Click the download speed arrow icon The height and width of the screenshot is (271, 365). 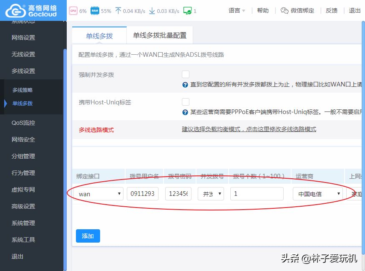click(x=152, y=11)
